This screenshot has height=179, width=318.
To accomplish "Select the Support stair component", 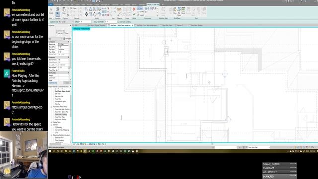I will 141,15.
